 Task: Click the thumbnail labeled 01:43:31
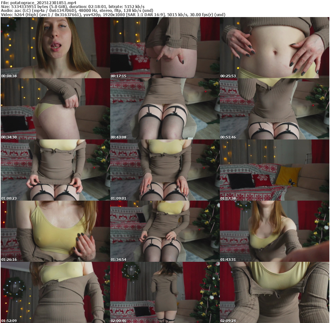tap(275, 231)
